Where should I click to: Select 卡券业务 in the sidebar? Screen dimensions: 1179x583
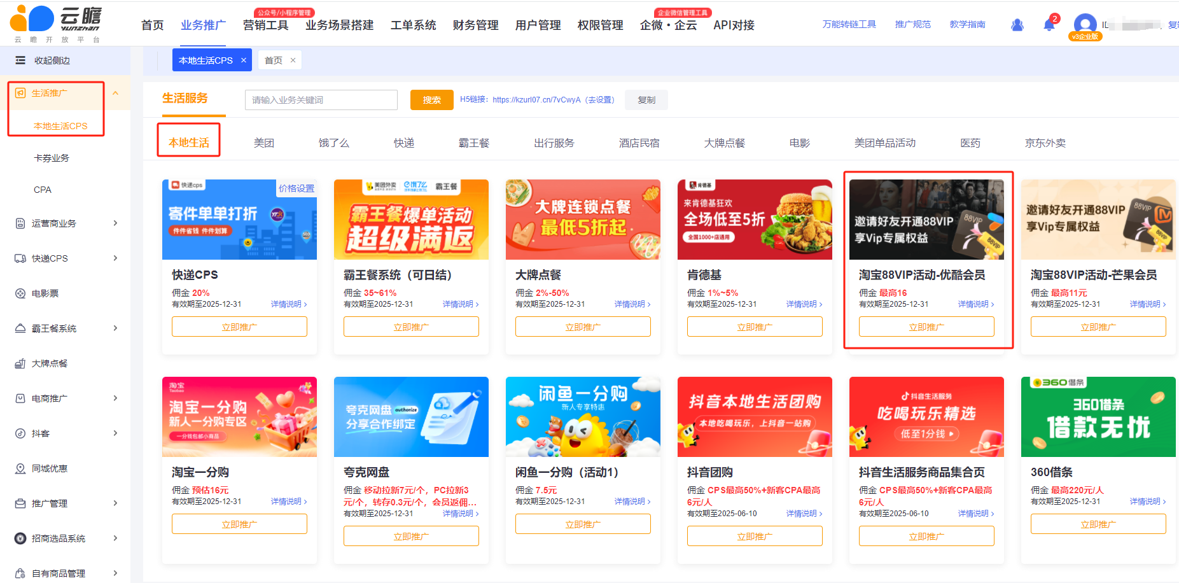point(52,158)
